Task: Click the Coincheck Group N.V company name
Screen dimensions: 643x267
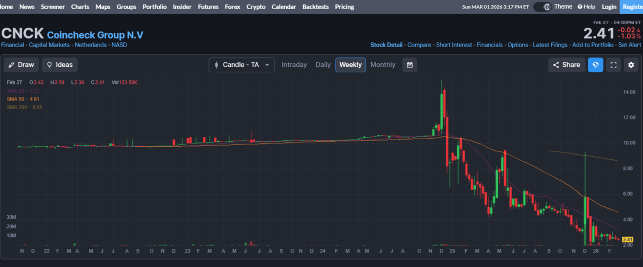Action: 95,35
